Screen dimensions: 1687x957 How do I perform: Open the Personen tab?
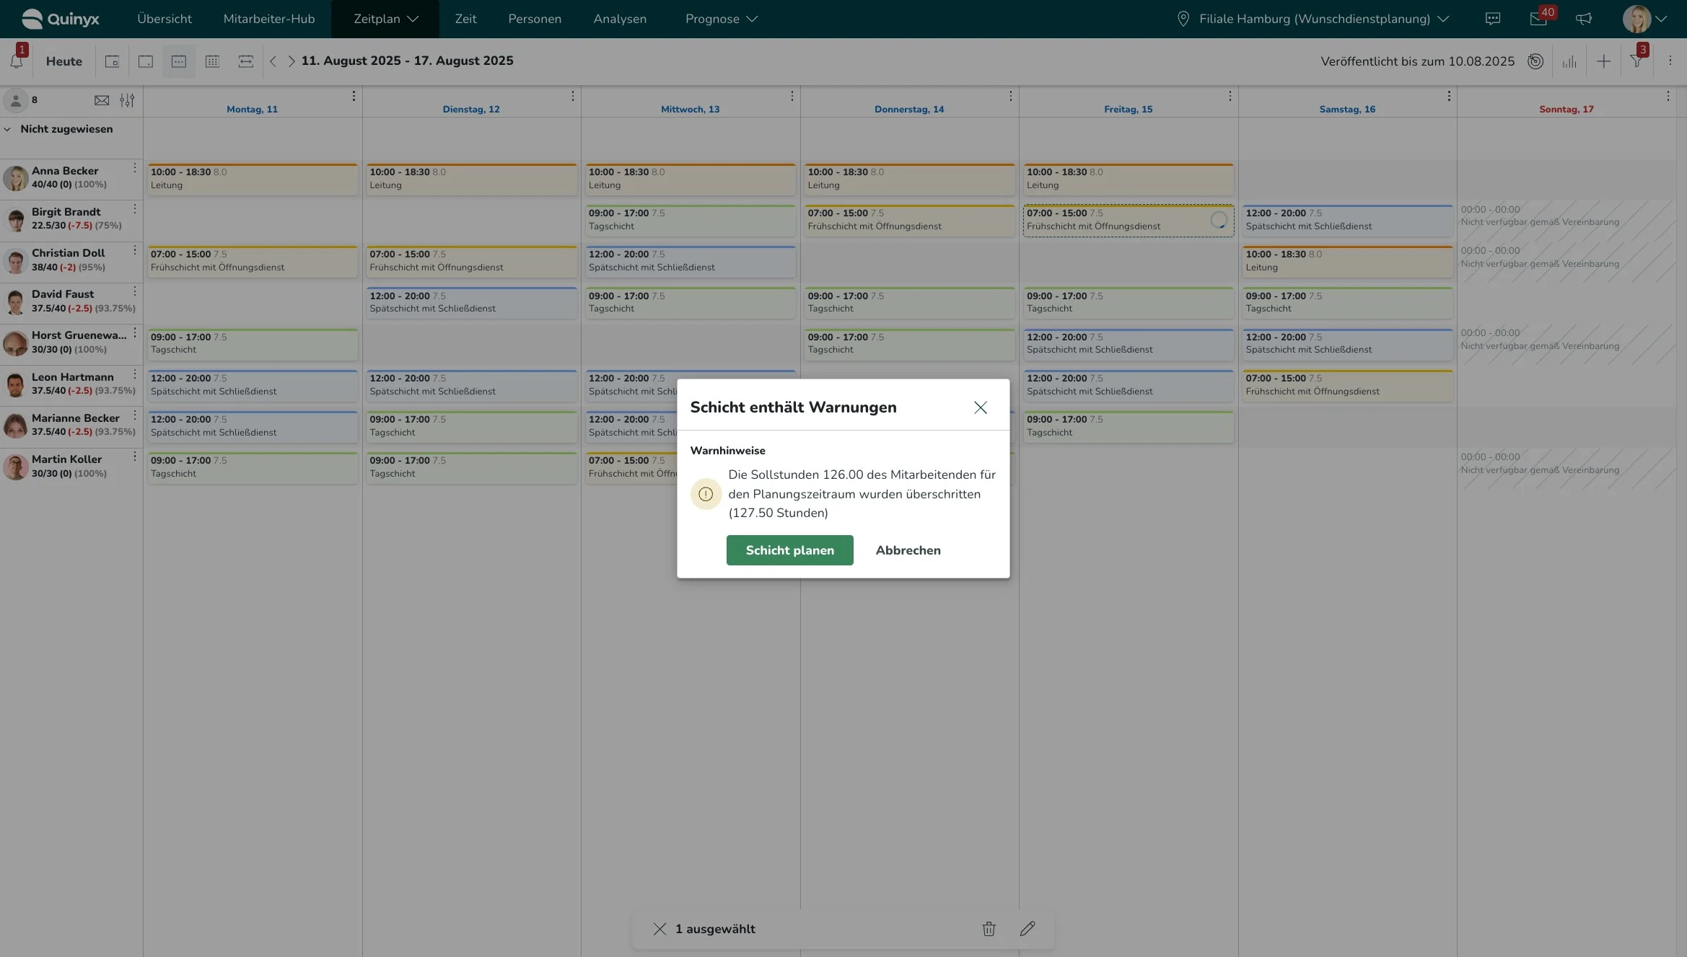click(x=534, y=19)
